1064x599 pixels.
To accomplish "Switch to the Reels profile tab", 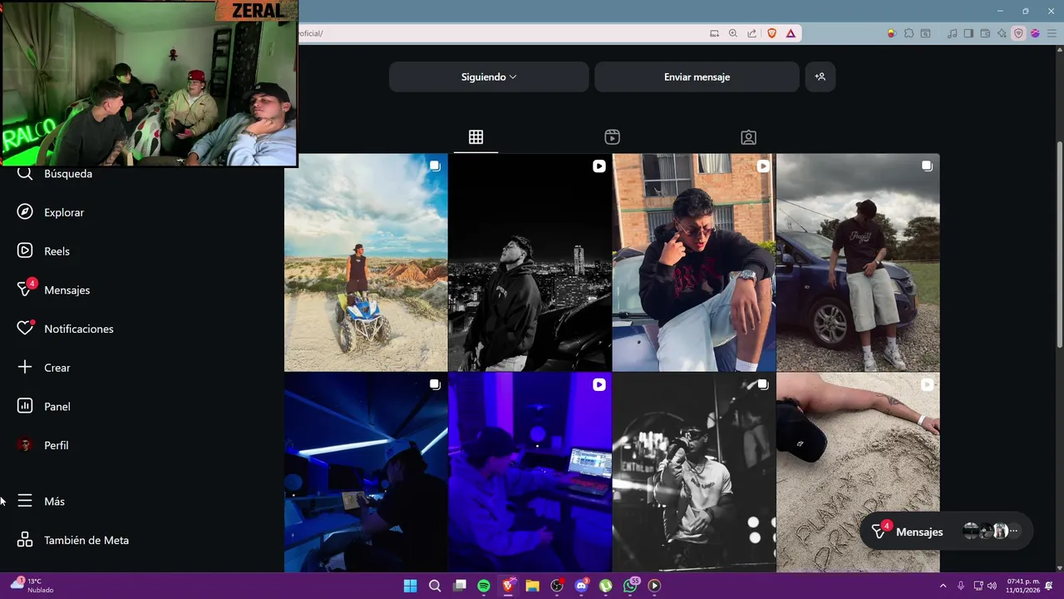I will (x=612, y=137).
